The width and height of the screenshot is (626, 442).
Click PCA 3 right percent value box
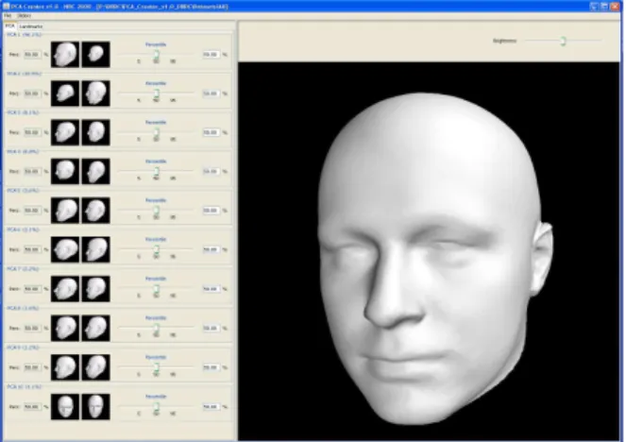tap(211, 132)
